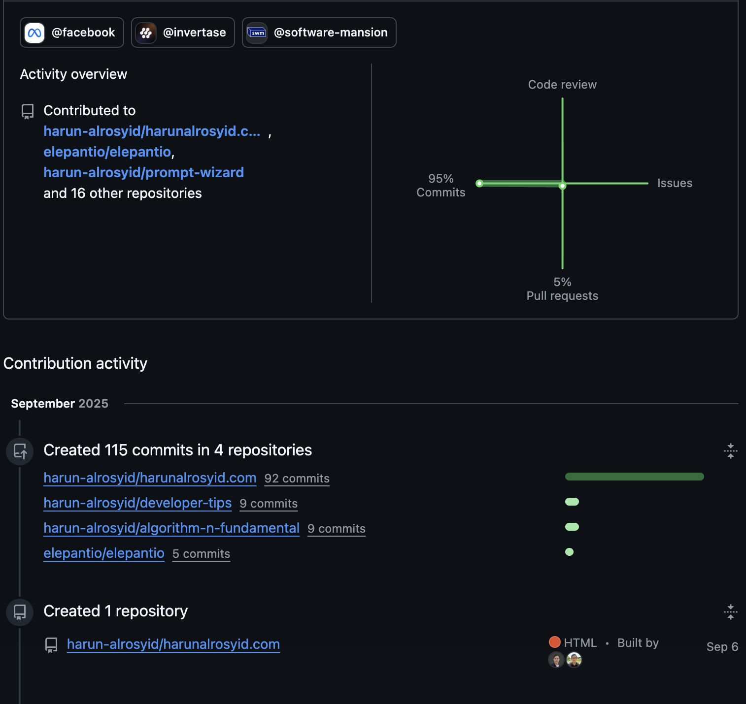The width and height of the screenshot is (746, 704).
Task: Click the commit icon next to "Created 115 commits"
Action: [20, 451]
